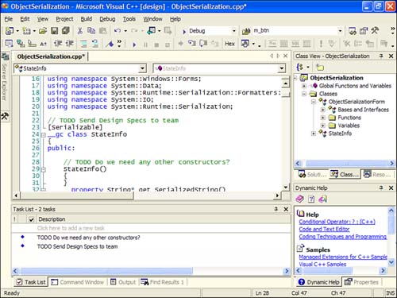Expand the StateInfo node in Class View
The height and width of the screenshot is (298, 397).
[314, 134]
